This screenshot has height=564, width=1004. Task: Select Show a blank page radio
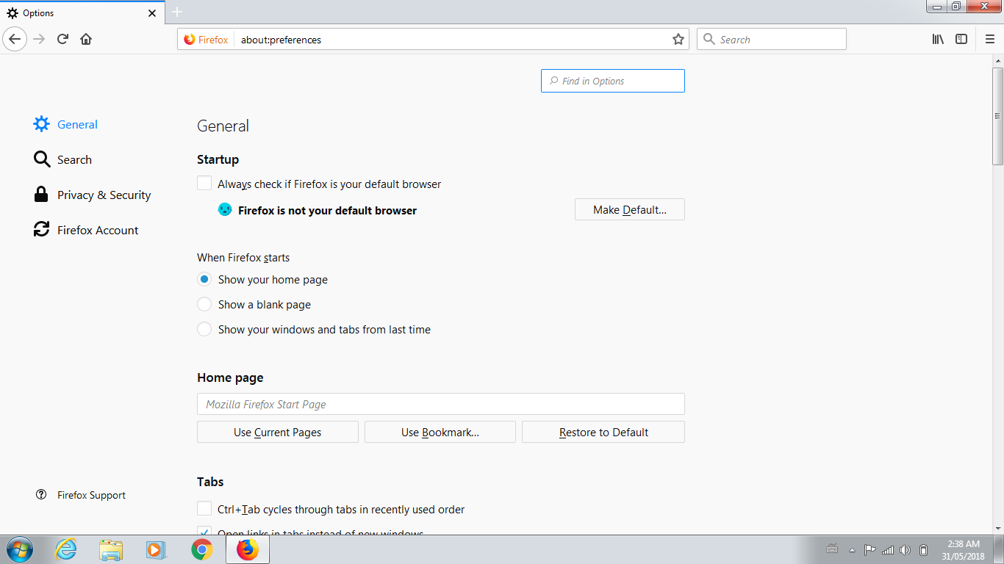coord(204,304)
